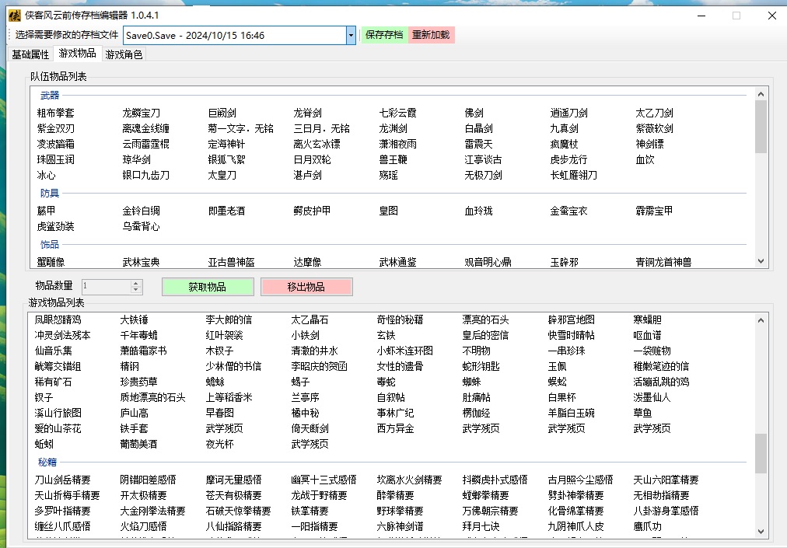The width and height of the screenshot is (787, 548).
Task: Select the 游戏物品 tab
Action: [x=77, y=53]
